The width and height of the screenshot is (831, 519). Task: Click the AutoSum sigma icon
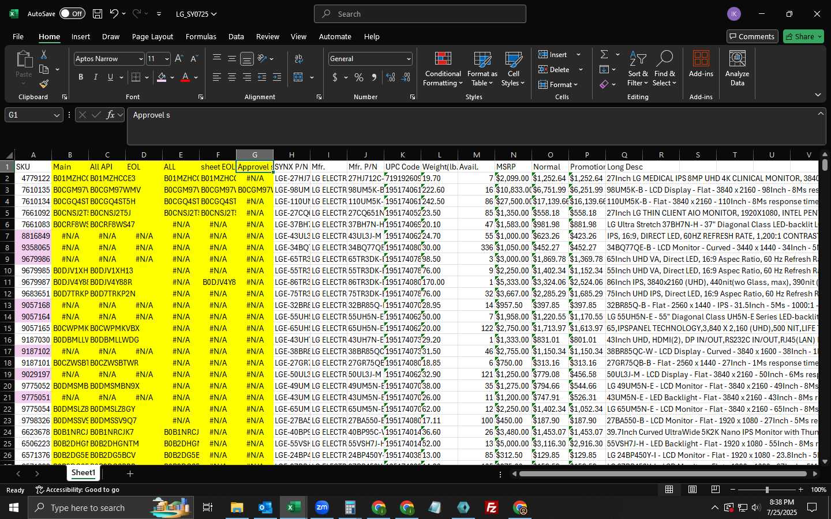pos(604,54)
